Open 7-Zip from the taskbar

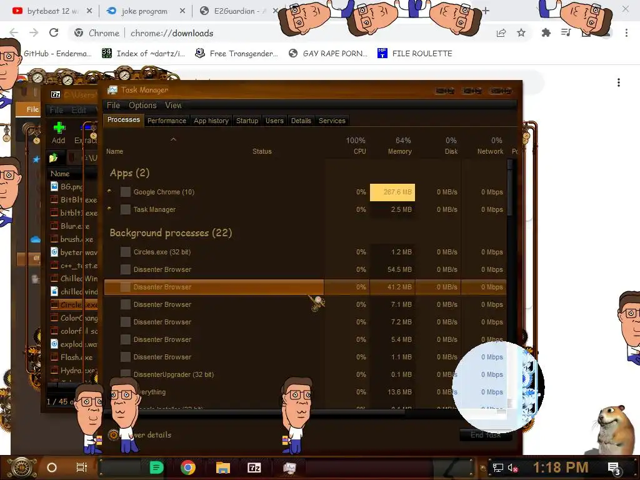(x=254, y=467)
